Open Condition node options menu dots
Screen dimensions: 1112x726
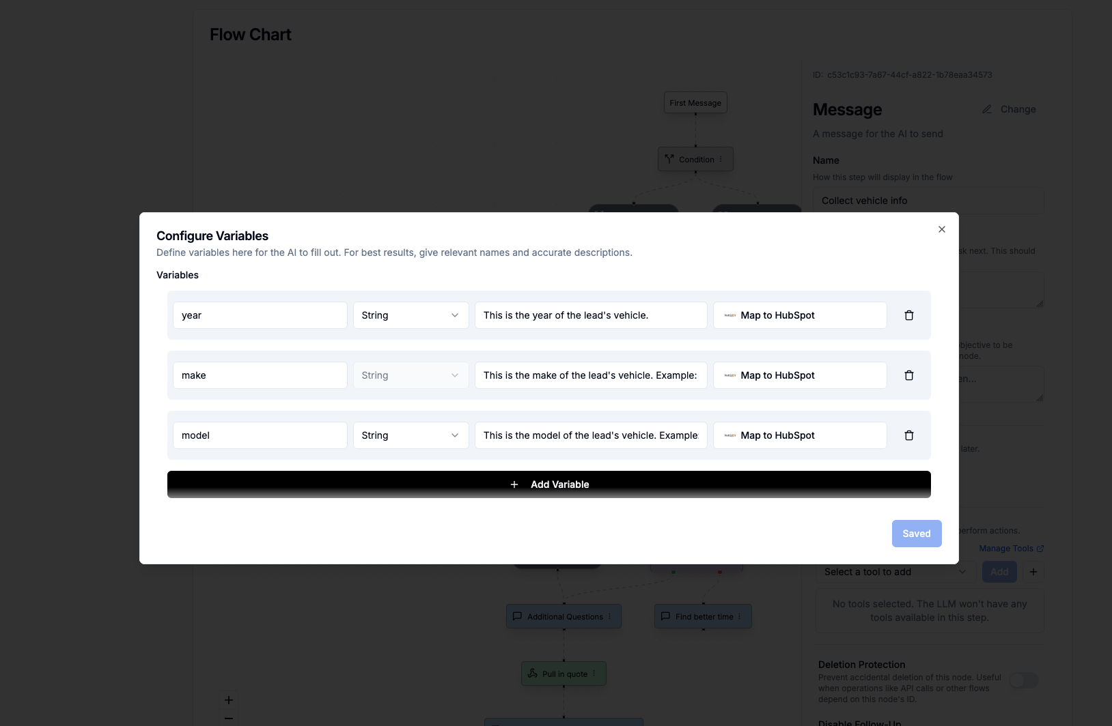pyautogui.click(x=721, y=160)
